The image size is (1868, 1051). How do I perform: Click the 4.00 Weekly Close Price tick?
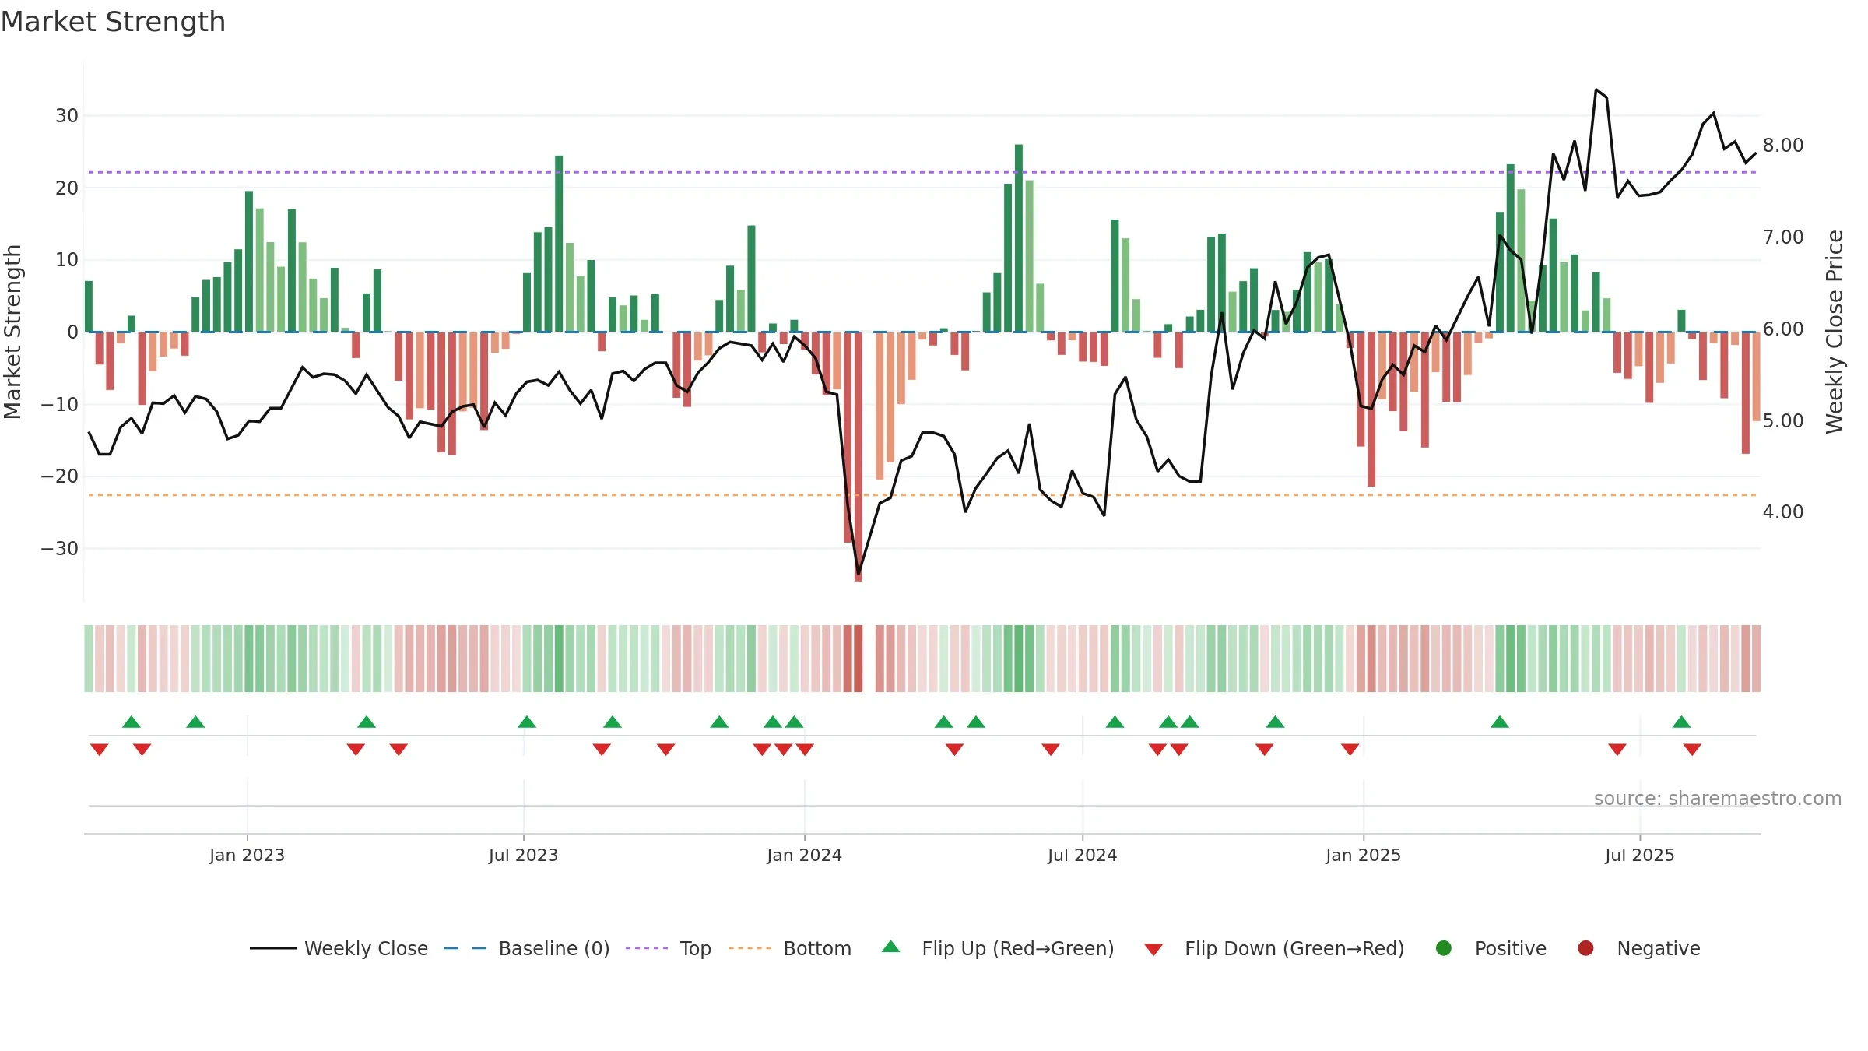coord(1783,512)
